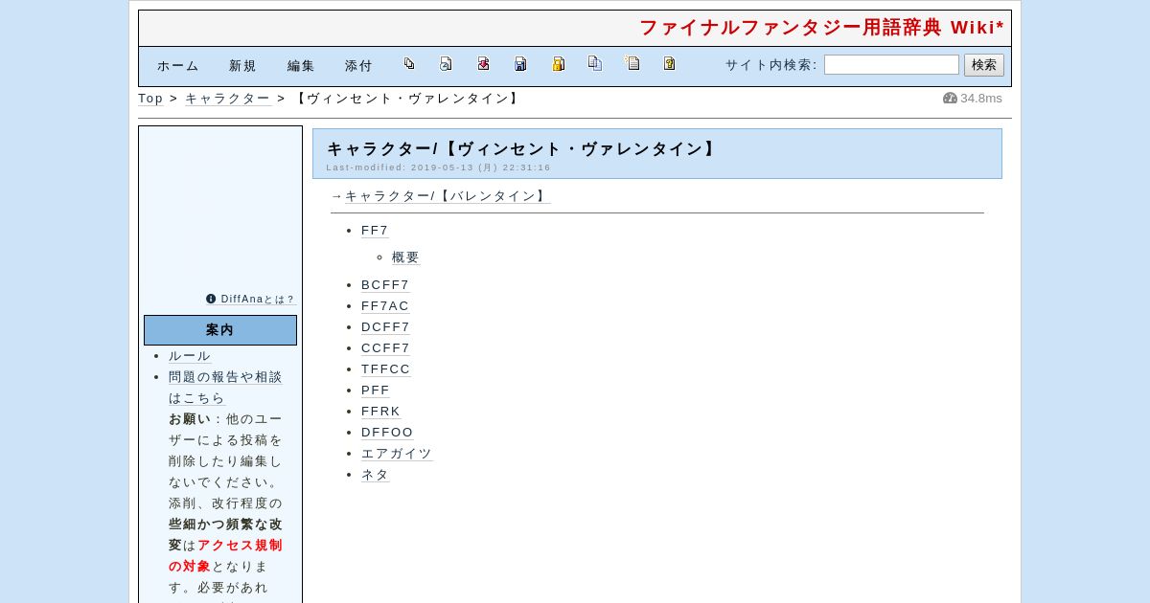Jump to the FF7AC section
Screen dimensions: 1150x603
coord(385,306)
